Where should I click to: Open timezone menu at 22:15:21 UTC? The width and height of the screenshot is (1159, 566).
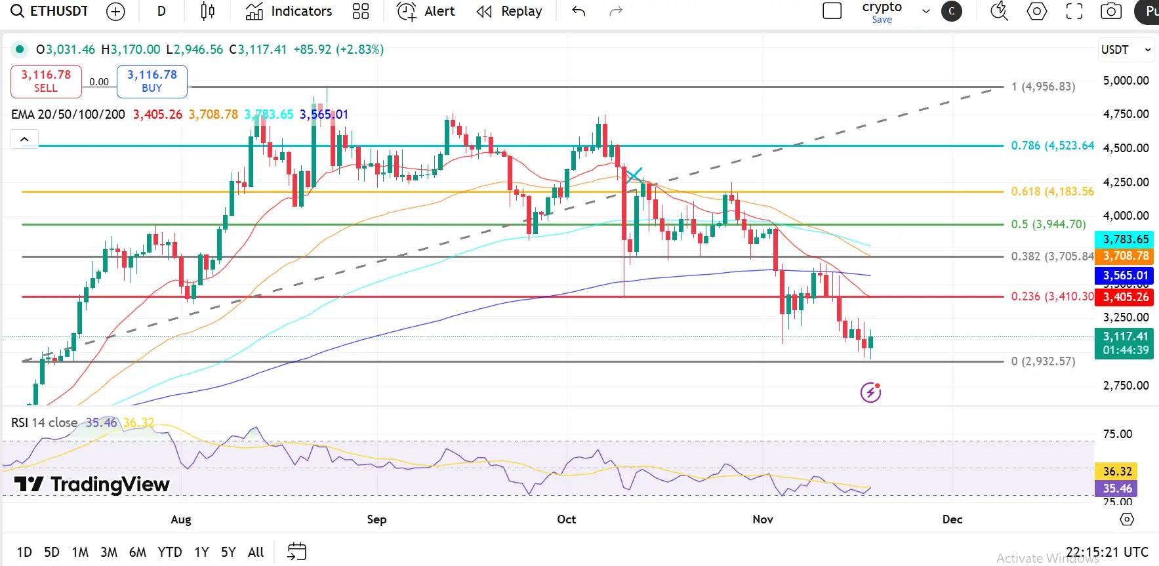tap(1107, 552)
